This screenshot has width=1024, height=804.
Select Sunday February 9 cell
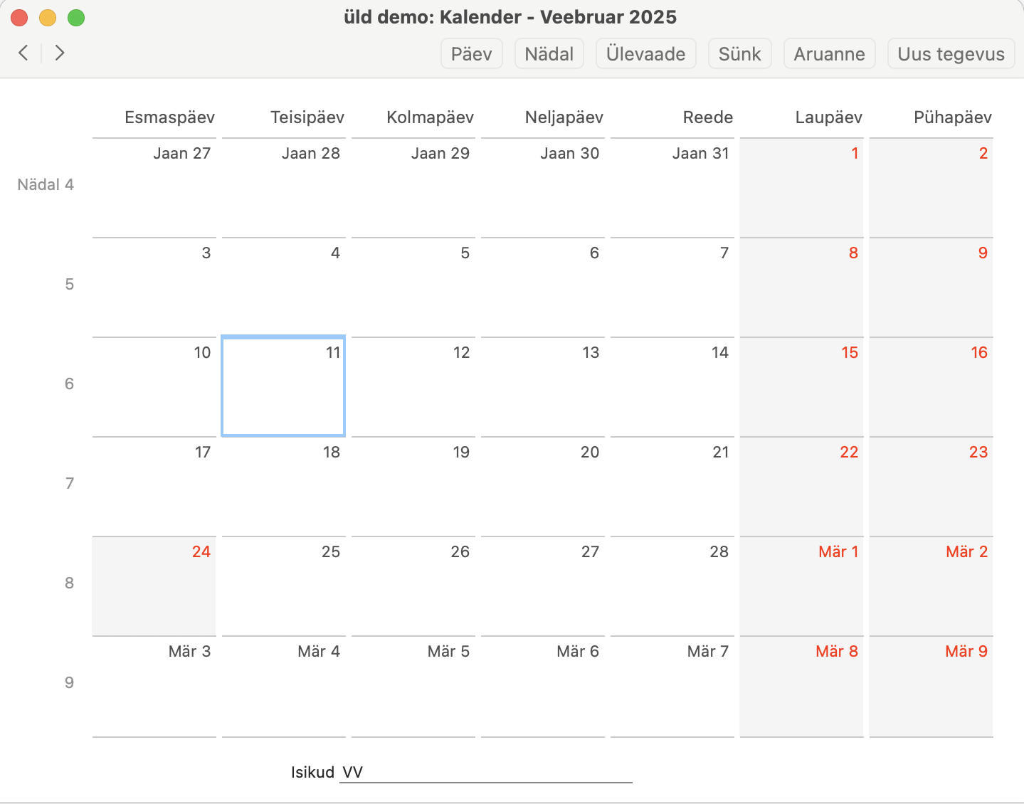[931, 287]
